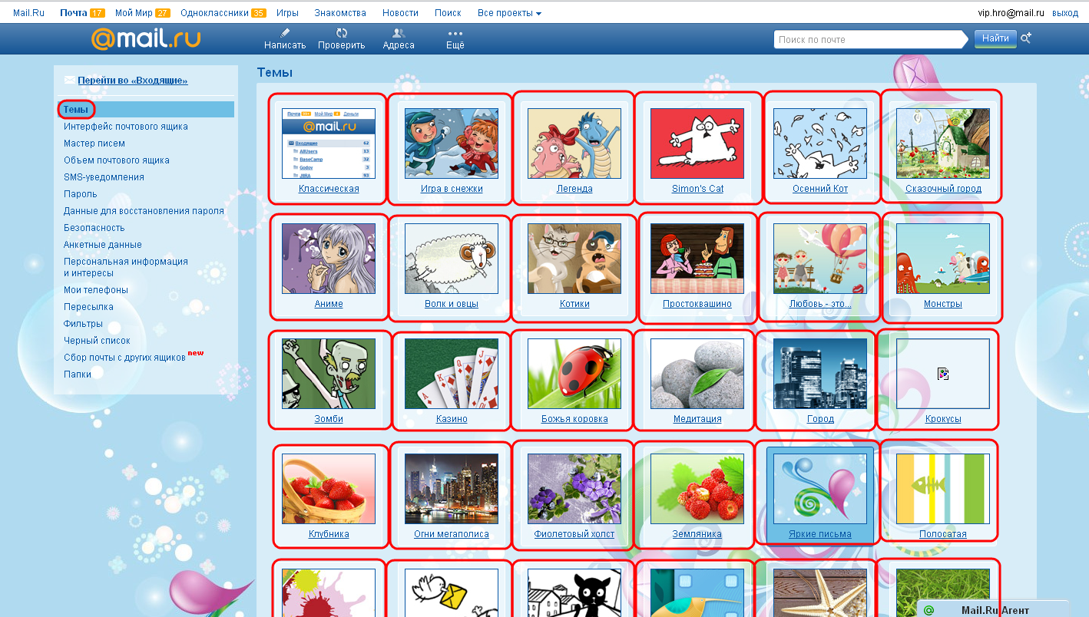This screenshot has height=617, width=1089.
Task: Pick the Осенний Кот theme thumbnail
Action: click(x=820, y=144)
